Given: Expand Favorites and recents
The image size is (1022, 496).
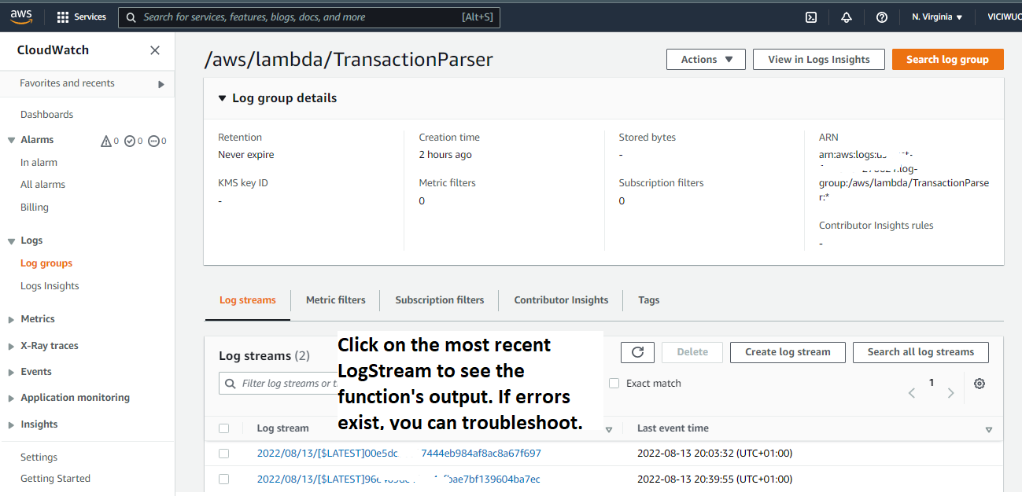Looking at the screenshot, I should tap(161, 84).
